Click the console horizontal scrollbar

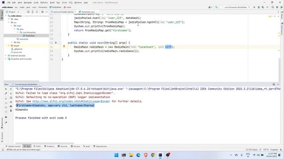click(x=45, y=144)
